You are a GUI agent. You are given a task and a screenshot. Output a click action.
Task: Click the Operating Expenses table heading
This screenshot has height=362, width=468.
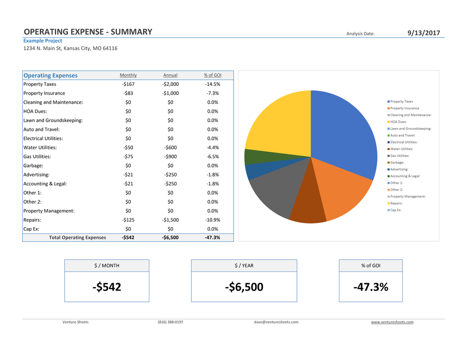50,76
